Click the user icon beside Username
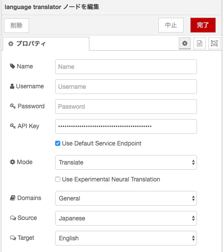223x252 pixels. [x=12, y=86]
